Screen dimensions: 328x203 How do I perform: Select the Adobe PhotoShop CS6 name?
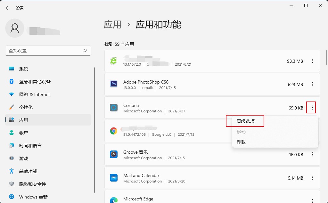(x=146, y=82)
